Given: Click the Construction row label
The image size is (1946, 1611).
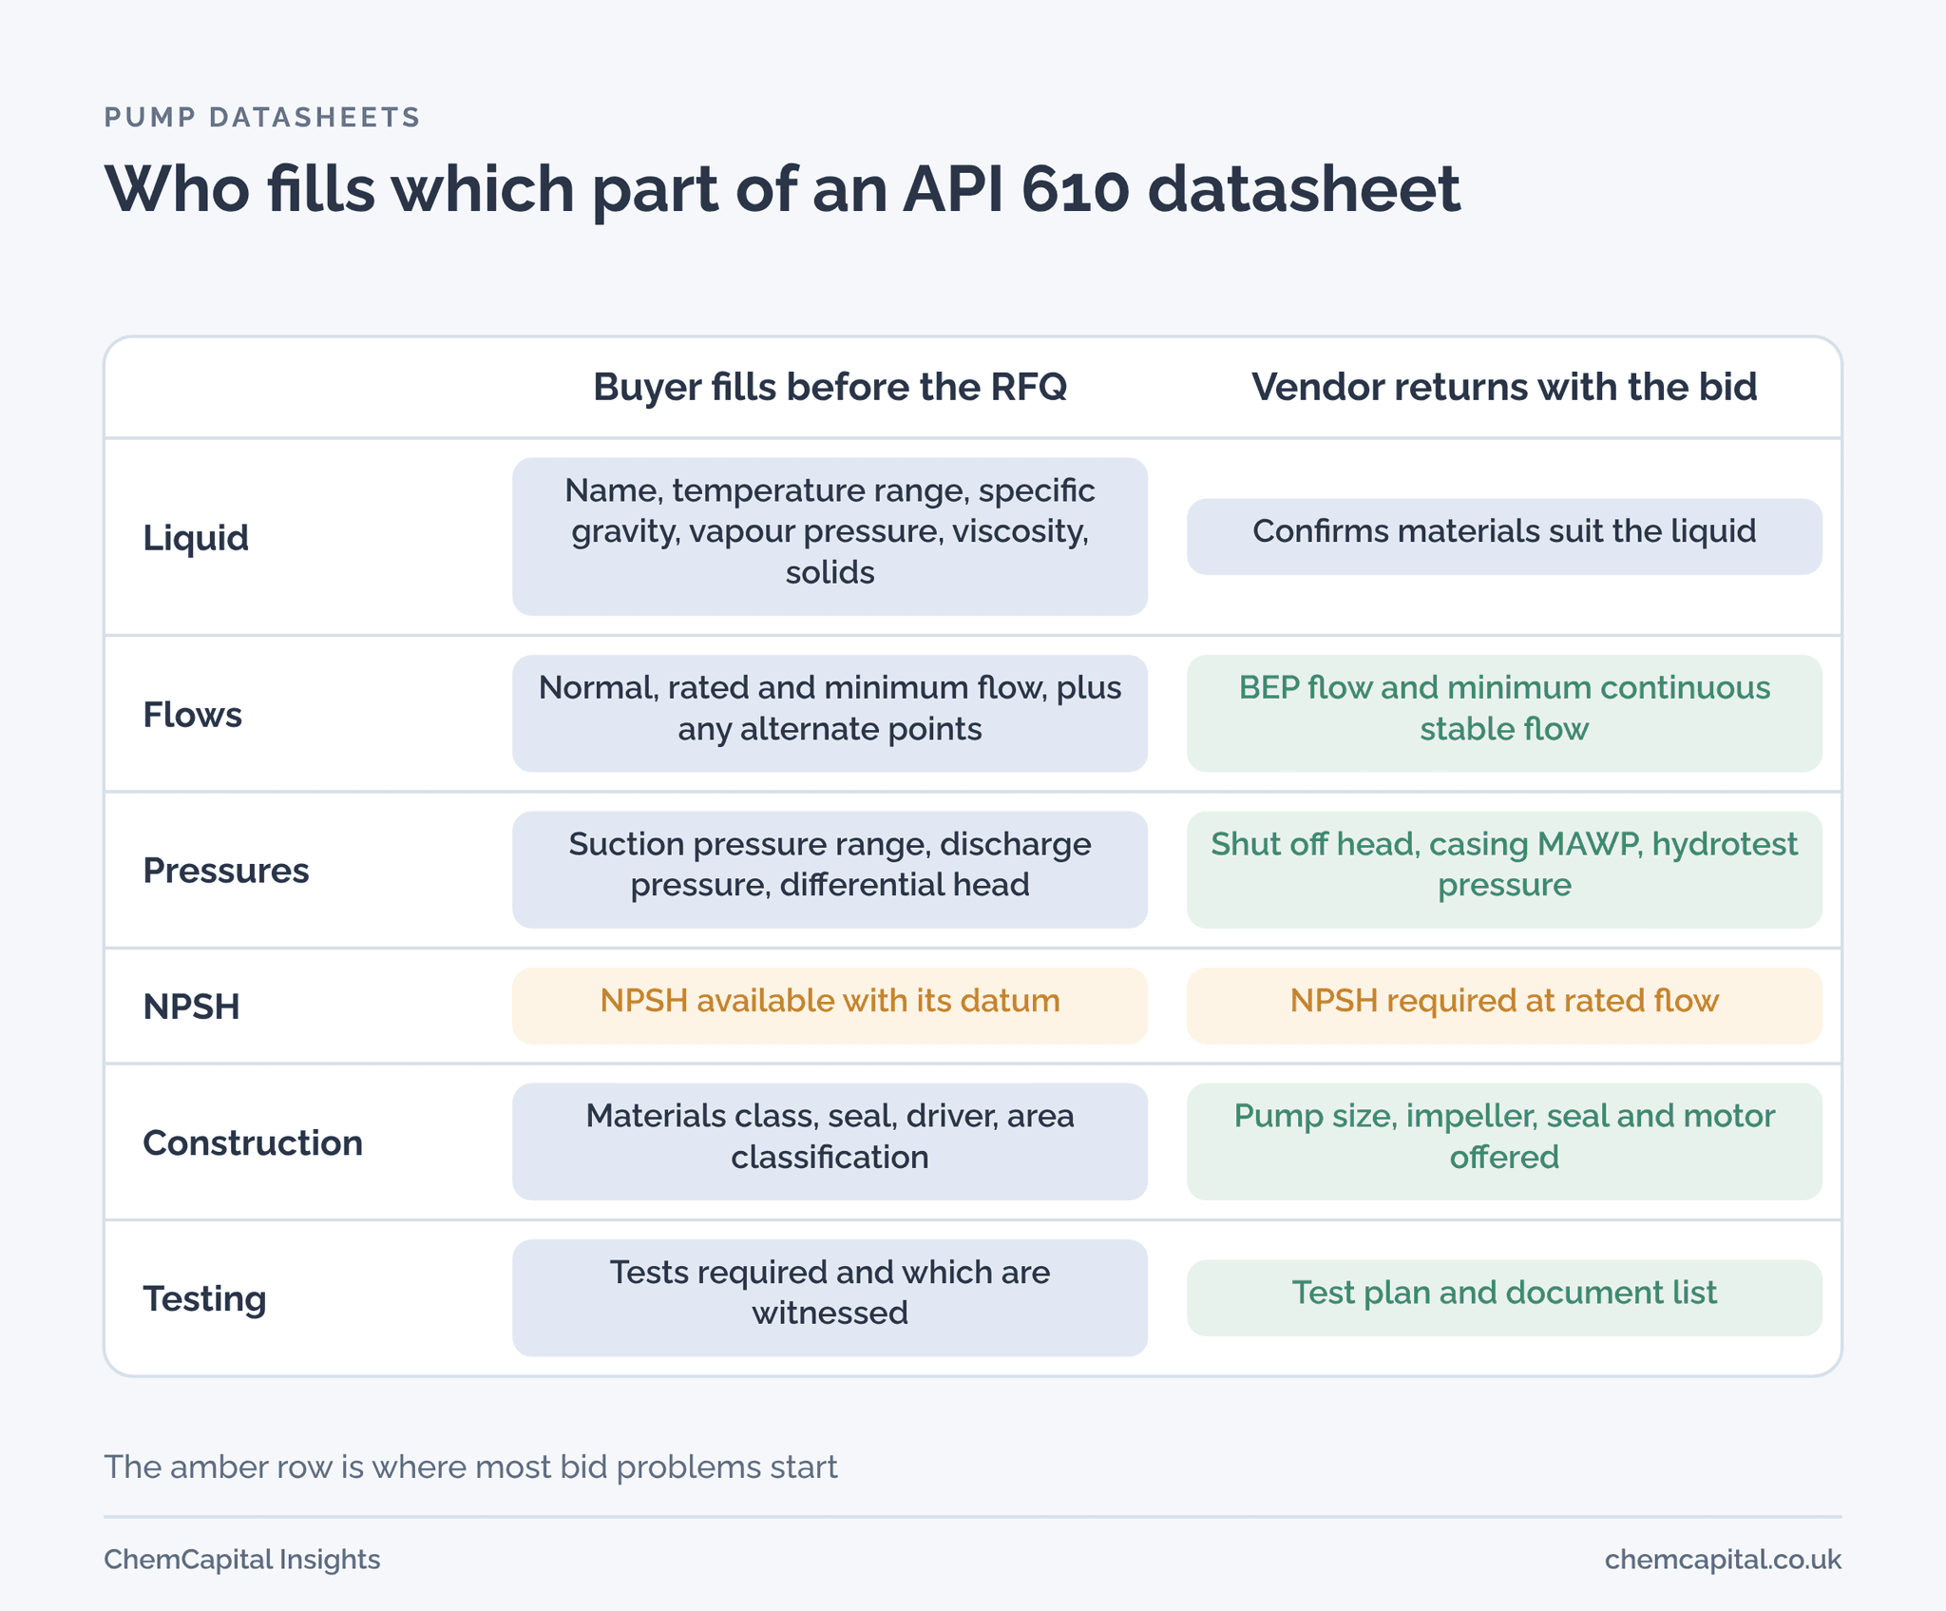Looking at the screenshot, I should point(252,1142).
